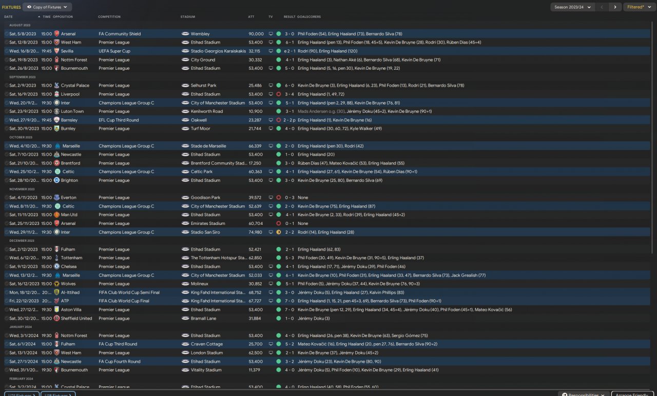Open the Goodison Park stadium link
657x396 pixels.
tap(205, 198)
